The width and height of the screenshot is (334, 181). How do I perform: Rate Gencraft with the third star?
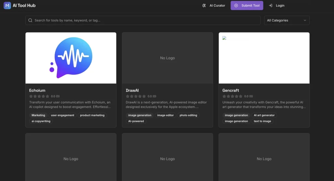tap(232, 96)
